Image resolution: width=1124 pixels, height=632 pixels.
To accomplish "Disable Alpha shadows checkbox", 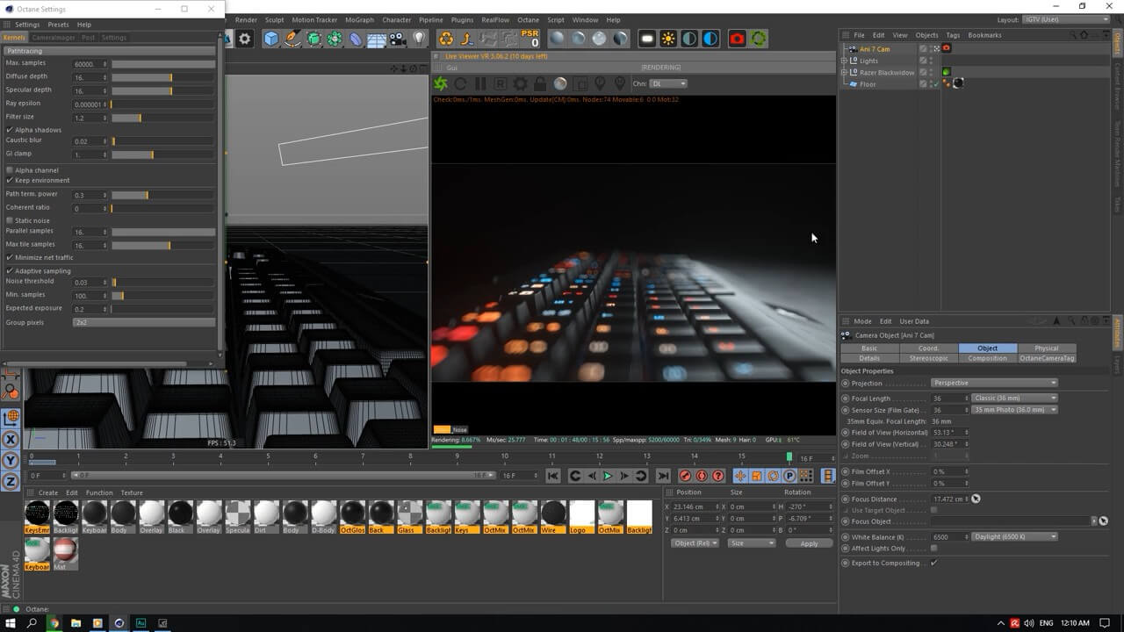I will click(x=10, y=130).
